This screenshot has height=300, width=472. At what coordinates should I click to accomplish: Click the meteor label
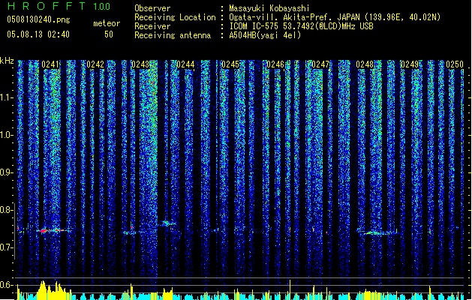point(107,23)
